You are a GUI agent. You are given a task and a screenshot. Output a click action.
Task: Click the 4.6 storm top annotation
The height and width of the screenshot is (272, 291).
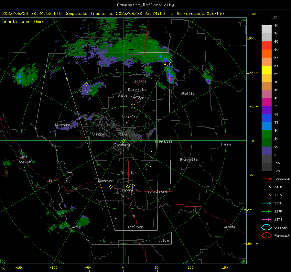168,64
